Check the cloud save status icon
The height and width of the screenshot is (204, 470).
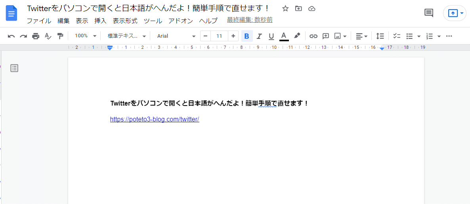(312, 8)
